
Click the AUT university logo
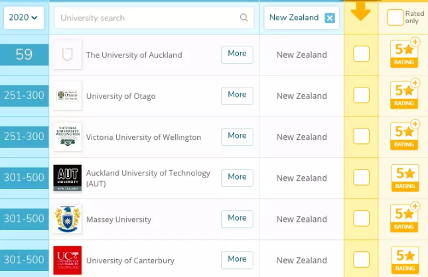point(68,178)
